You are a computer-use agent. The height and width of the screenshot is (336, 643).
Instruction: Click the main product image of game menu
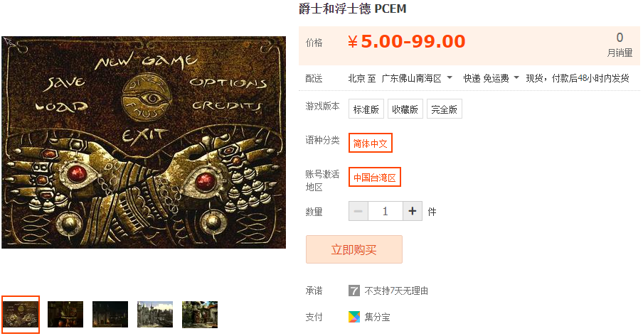coord(144,142)
